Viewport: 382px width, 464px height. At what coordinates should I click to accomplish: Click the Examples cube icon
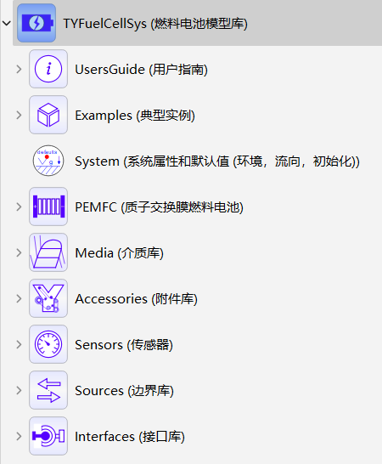48,115
